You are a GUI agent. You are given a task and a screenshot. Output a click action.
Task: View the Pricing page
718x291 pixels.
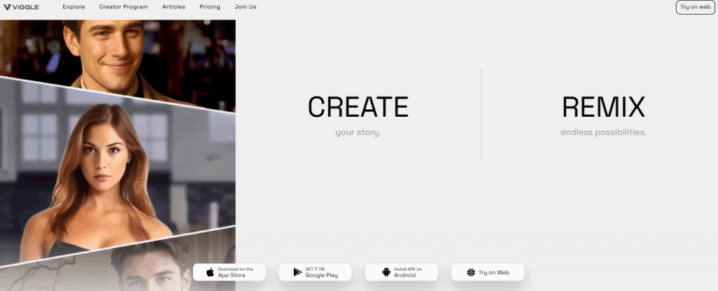pyautogui.click(x=210, y=7)
